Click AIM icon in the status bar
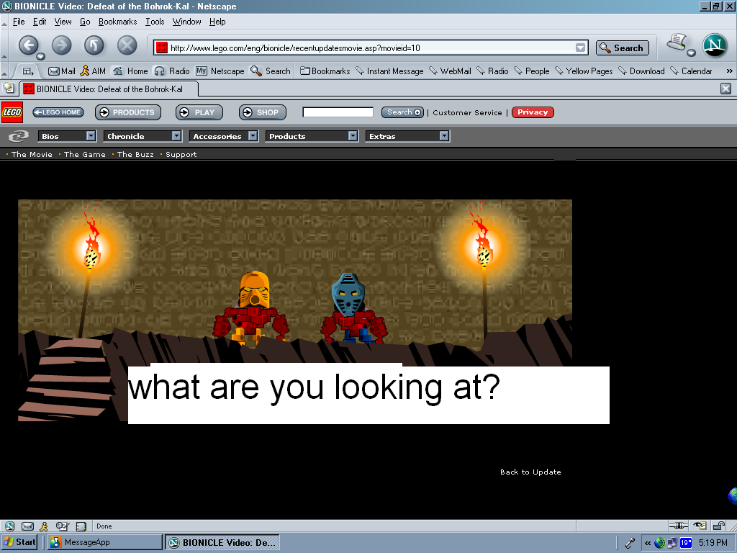 point(44,526)
